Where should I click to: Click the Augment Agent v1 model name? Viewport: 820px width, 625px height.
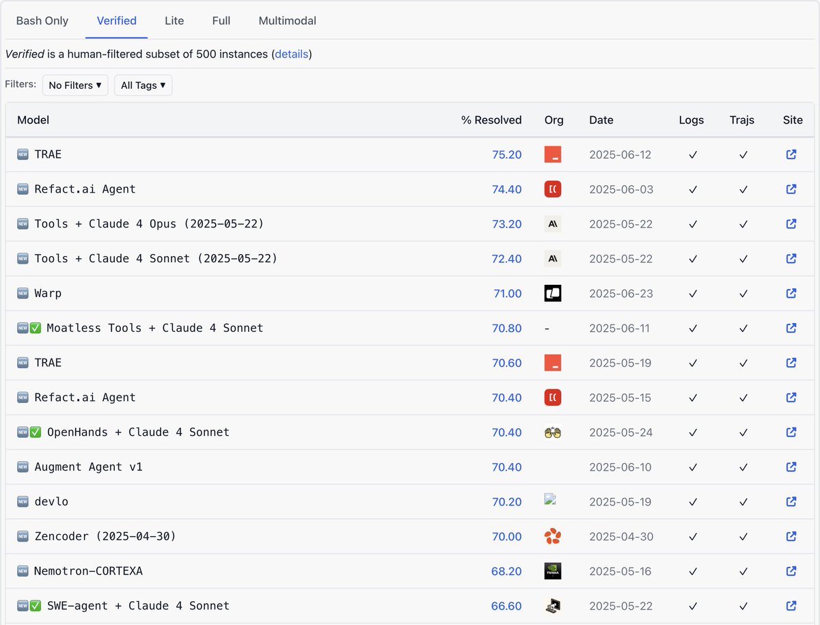[x=88, y=467]
